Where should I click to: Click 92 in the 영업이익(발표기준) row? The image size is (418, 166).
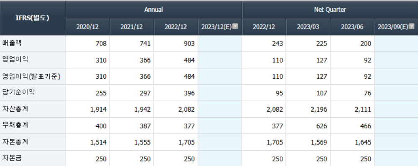pyautogui.click(x=367, y=77)
